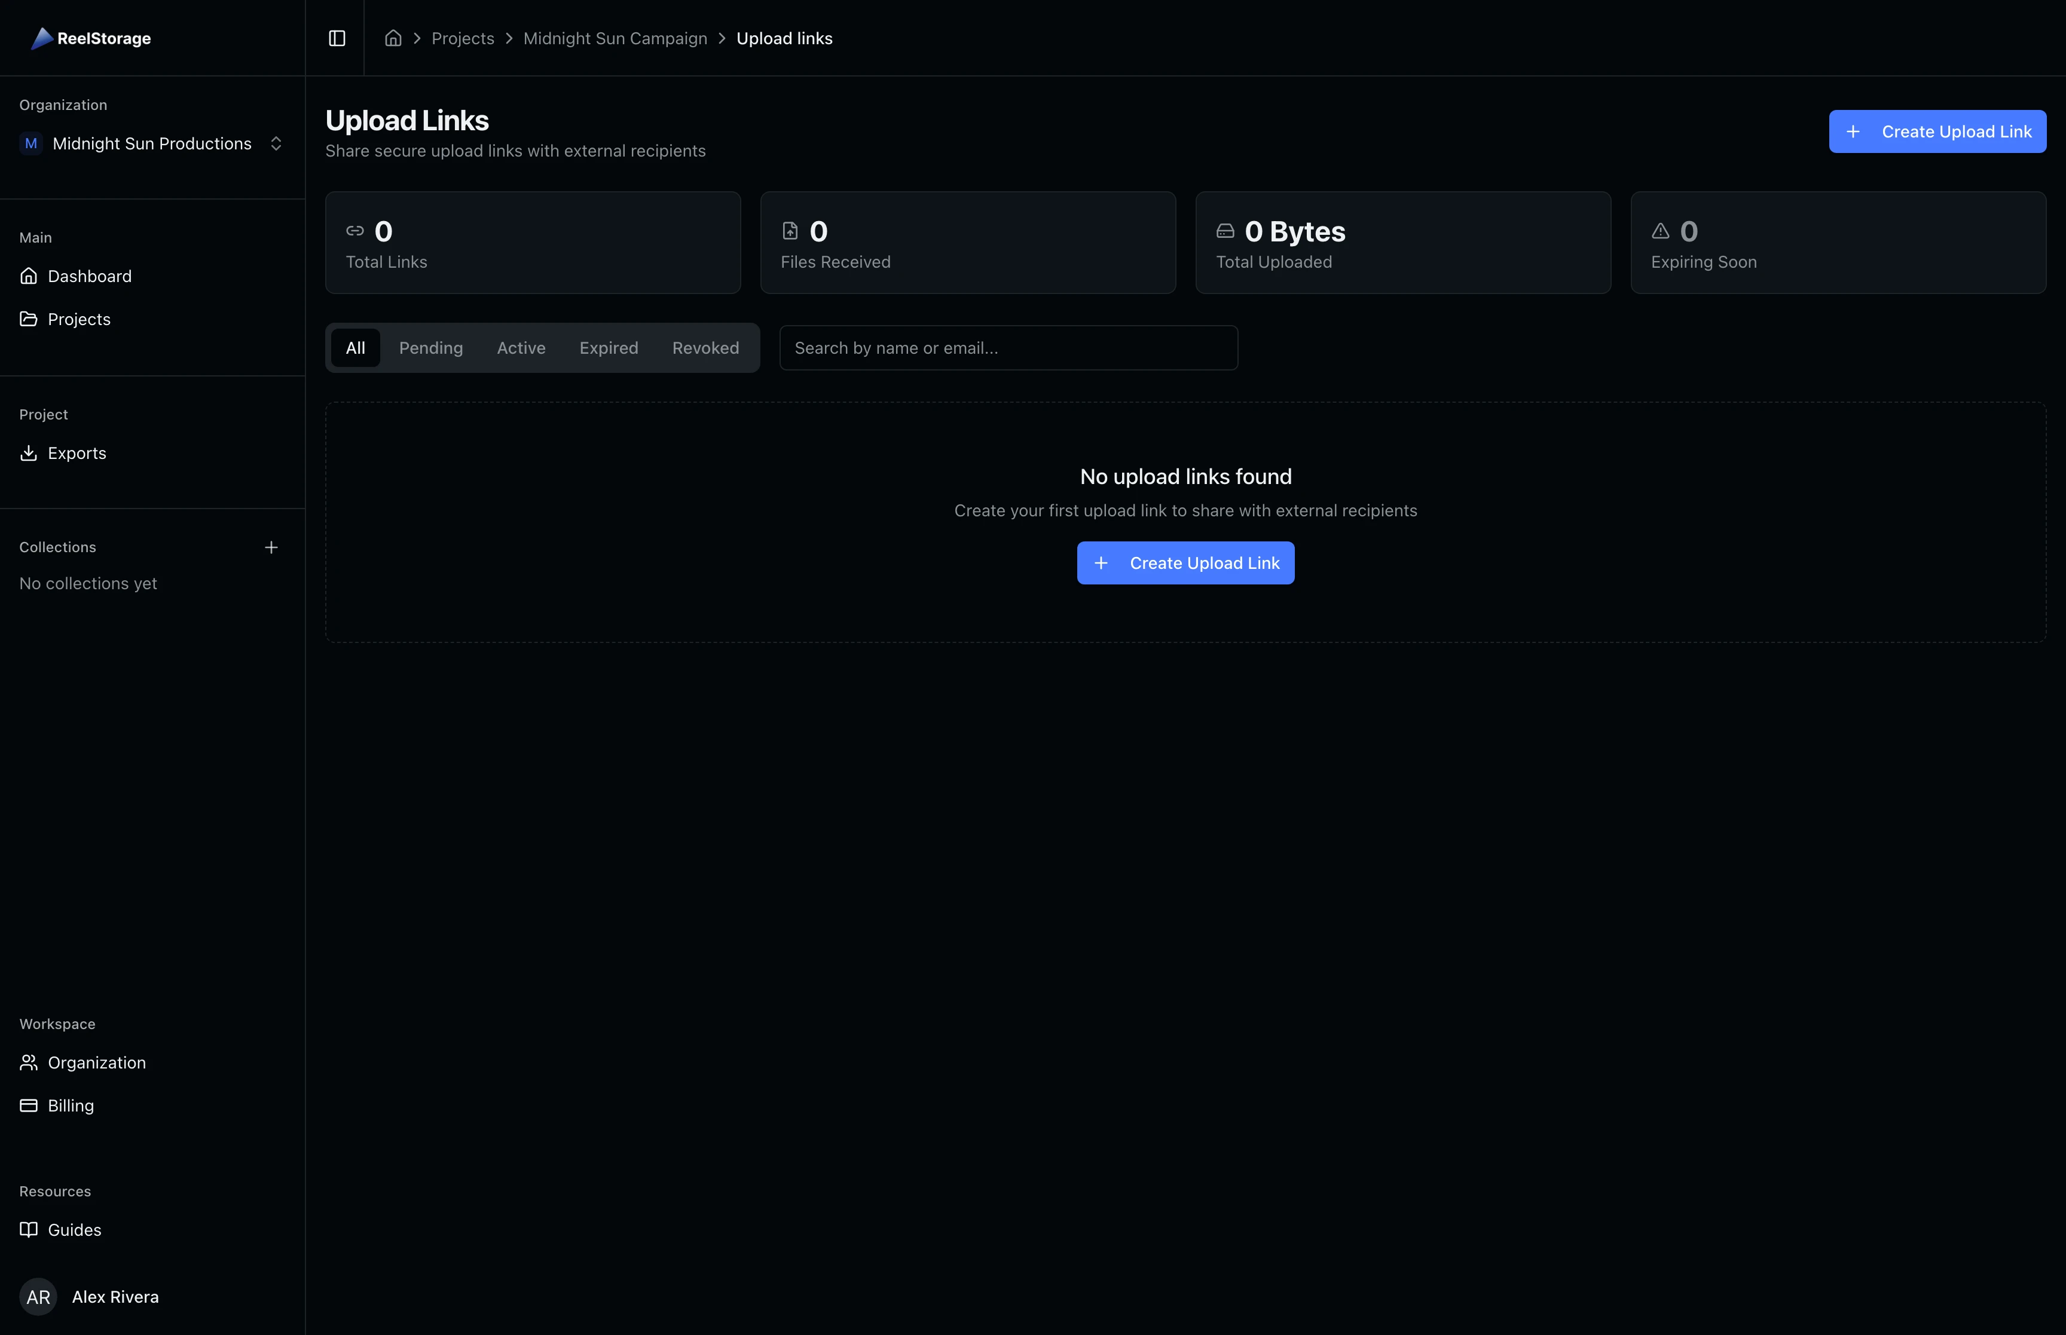The height and width of the screenshot is (1335, 2066).
Task: Expand the Projects breadcrumb link
Action: click(x=463, y=38)
